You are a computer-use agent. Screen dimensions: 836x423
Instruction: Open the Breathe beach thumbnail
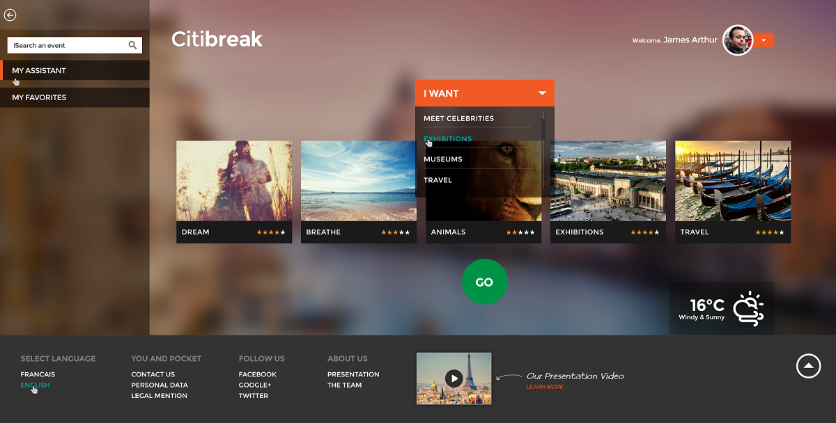tap(358, 181)
